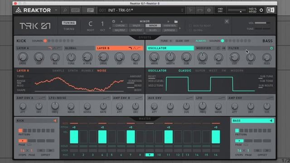Toggle the ALWAYS glide mode
The image size is (290, 163).
(x=200, y=41)
